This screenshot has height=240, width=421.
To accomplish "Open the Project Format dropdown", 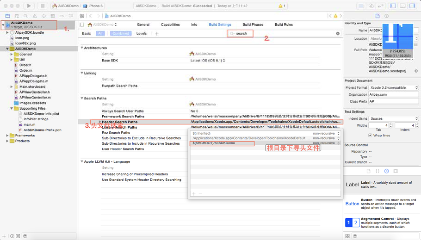I will [394, 87].
